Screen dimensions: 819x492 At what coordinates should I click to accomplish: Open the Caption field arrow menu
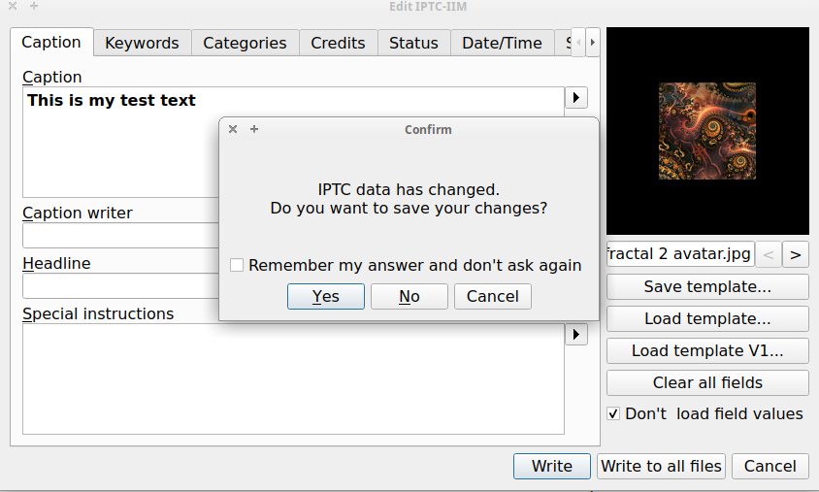coord(576,98)
